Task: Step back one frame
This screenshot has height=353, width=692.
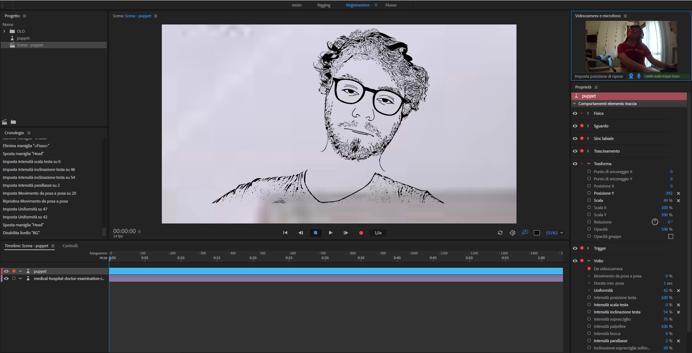Action: [301, 233]
